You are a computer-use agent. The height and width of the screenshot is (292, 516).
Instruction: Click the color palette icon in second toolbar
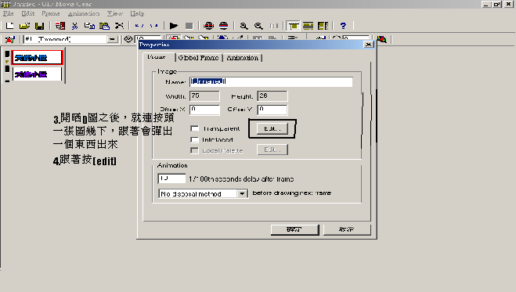tap(382, 39)
